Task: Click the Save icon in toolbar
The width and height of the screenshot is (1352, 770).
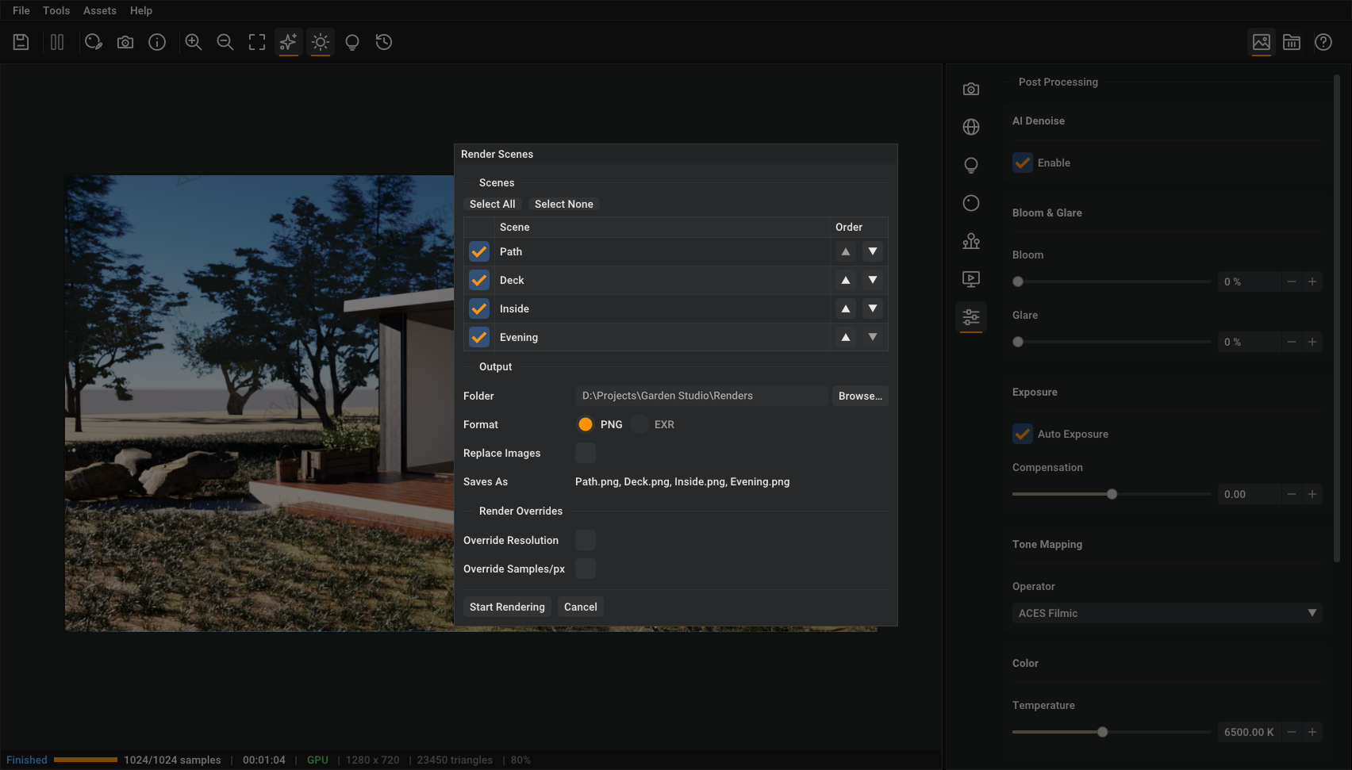Action: (21, 42)
